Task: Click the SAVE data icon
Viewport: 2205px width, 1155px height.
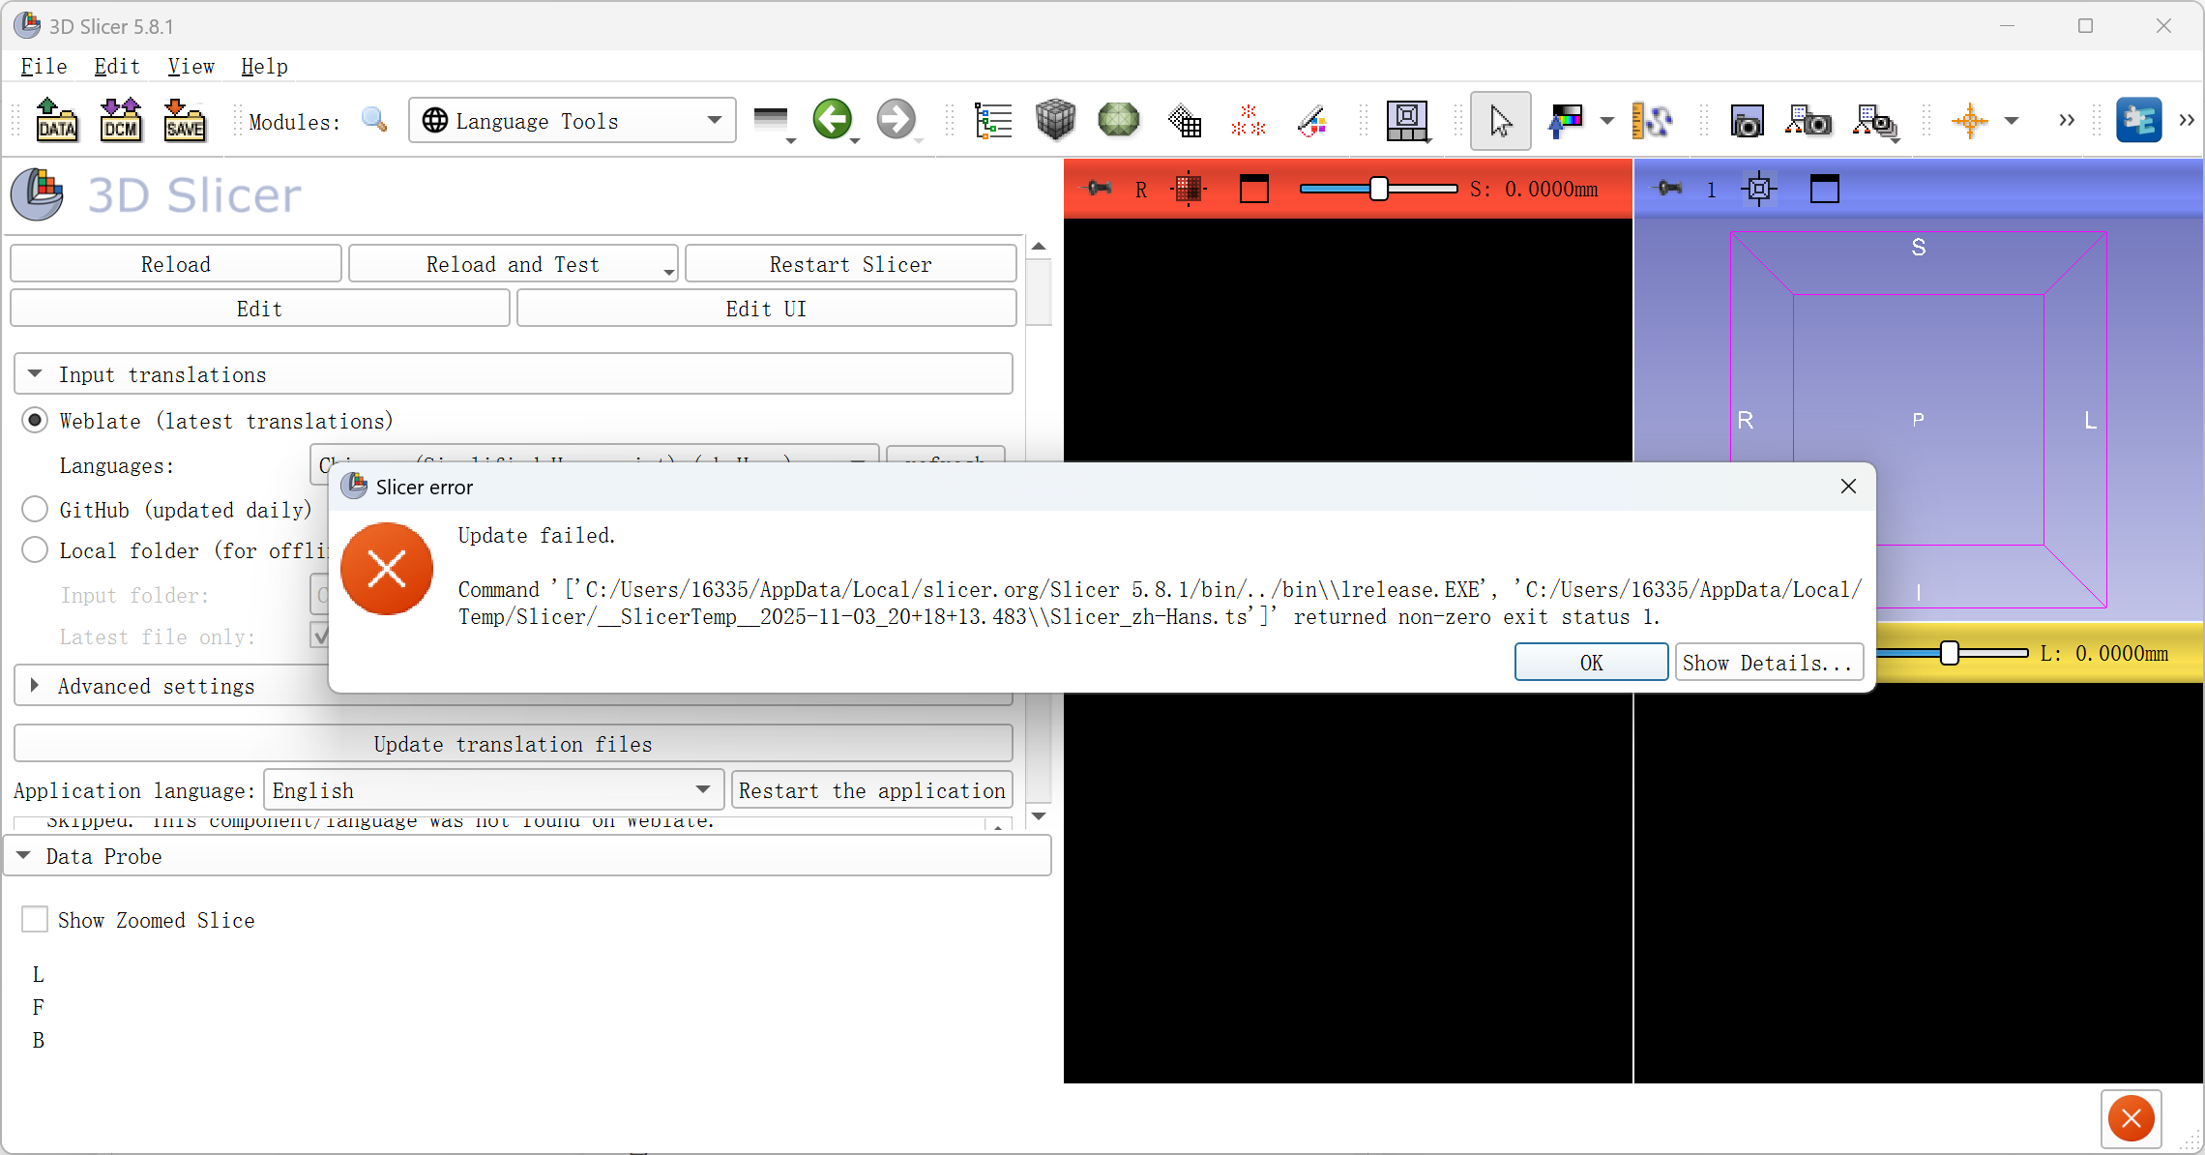Action: tap(184, 121)
